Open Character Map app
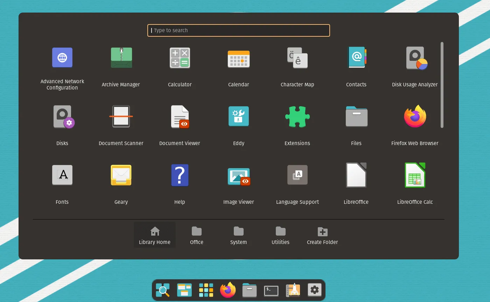490x302 pixels. point(297,58)
